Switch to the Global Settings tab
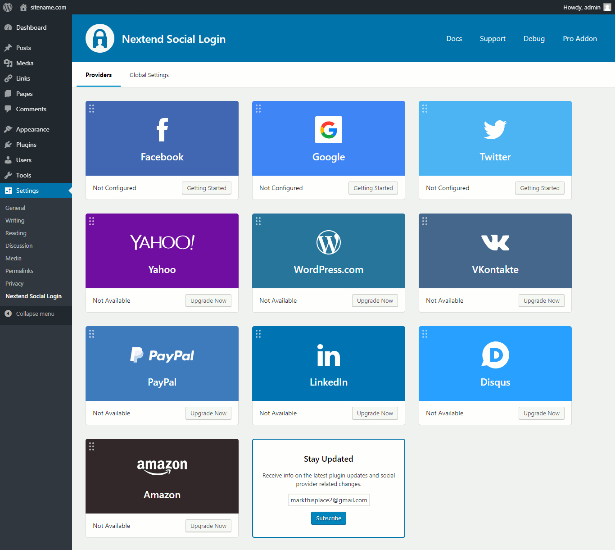The image size is (615, 550). [x=149, y=75]
